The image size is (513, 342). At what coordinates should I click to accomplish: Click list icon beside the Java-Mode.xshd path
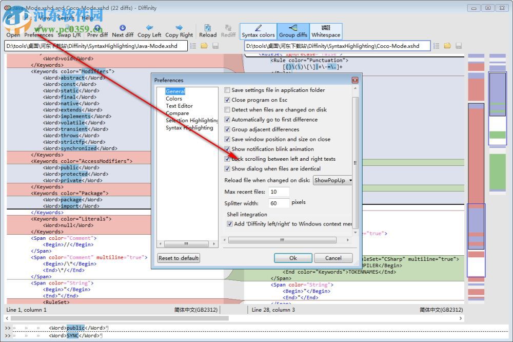tap(193, 46)
